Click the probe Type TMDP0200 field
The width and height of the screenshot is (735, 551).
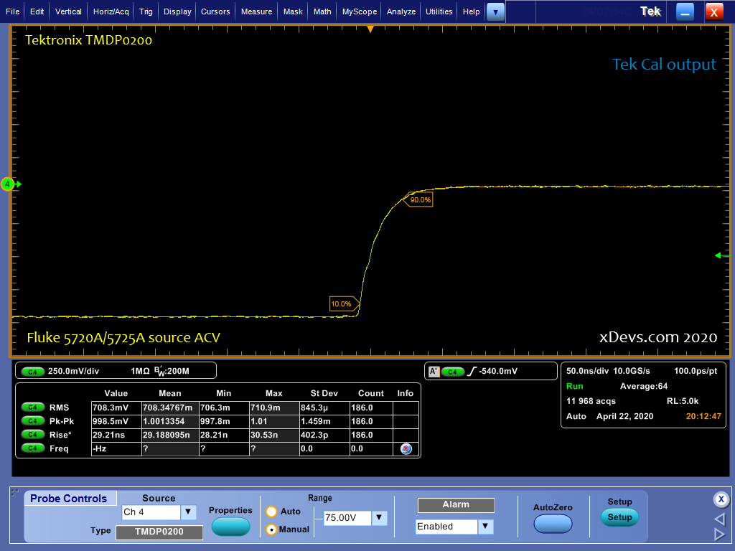[159, 532]
